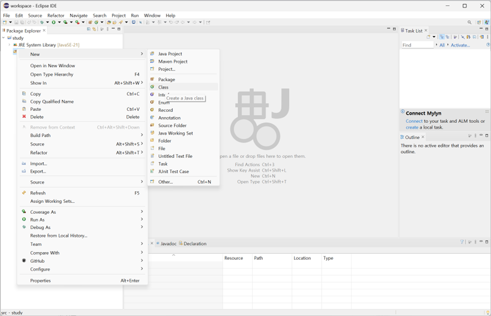The width and height of the screenshot is (491, 316).
Task: Click the Connect link in Mylyn panel
Action: tap(414, 121)
